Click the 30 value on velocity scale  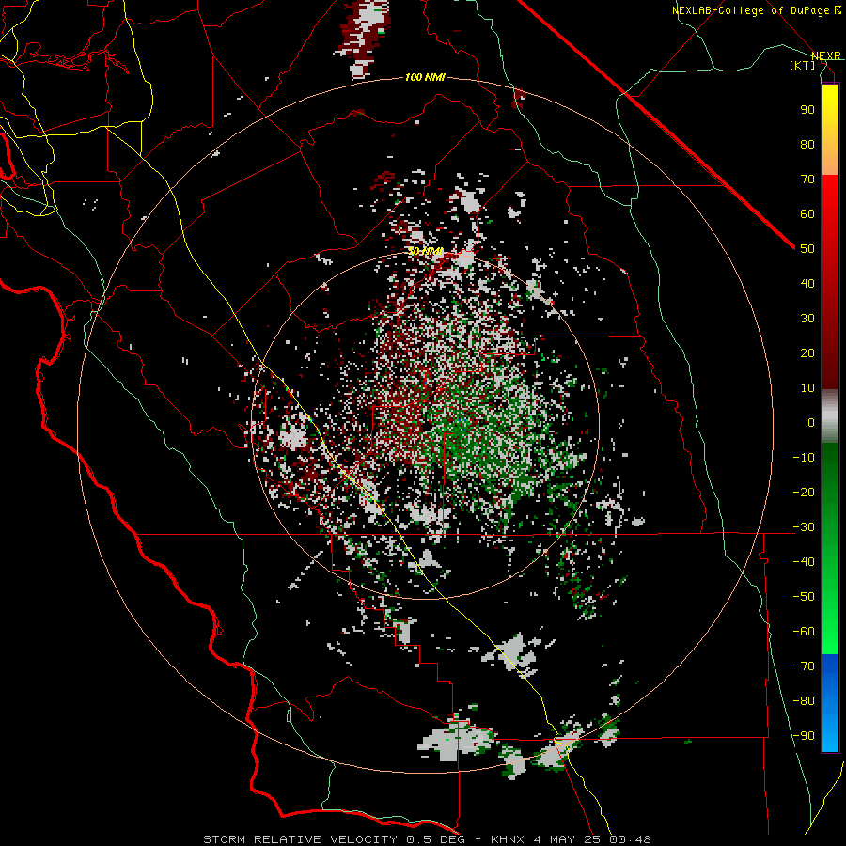[x=807, y=319]
